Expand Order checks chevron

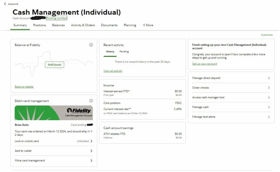(x=269, y=88)
